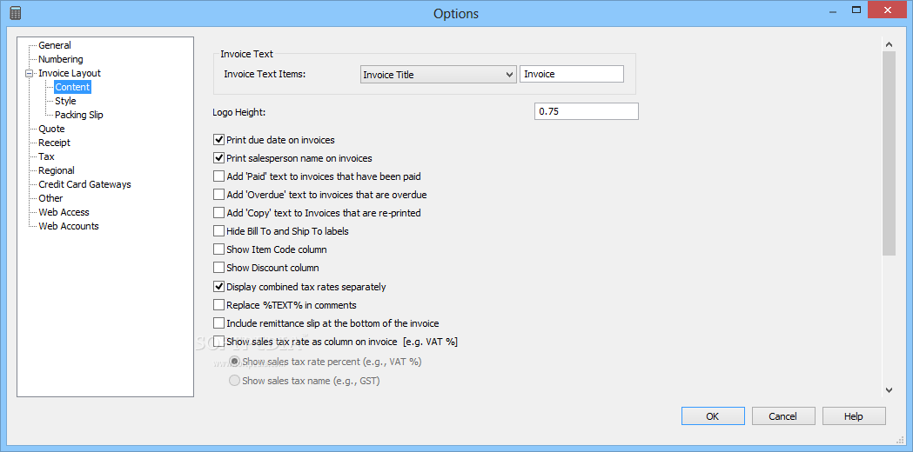Click the scrollbar up arrow
The image size is (913, 452).
[889, 44]
